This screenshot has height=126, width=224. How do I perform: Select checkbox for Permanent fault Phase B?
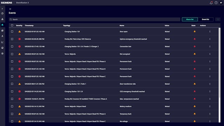tap(12, 69)
